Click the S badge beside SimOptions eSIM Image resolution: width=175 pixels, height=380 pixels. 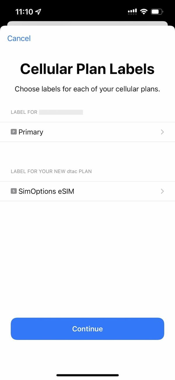pyautogui.click(x=13, y=191)
